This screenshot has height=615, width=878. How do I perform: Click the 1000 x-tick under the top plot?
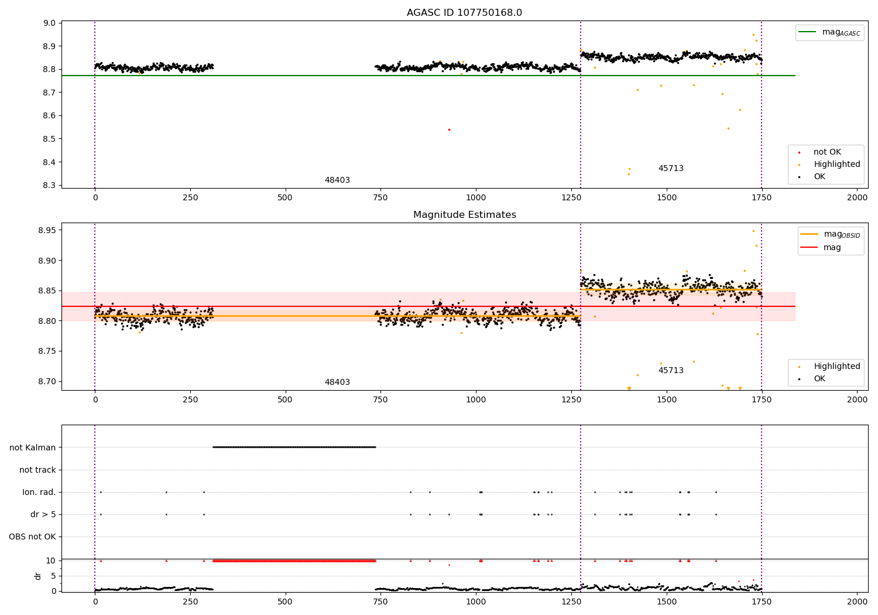click(x=476, y=197)
